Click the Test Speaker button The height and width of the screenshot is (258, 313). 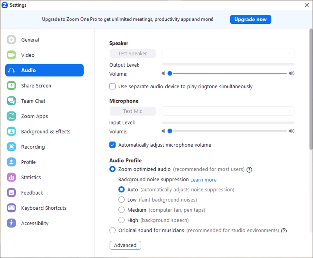[133, 53]
